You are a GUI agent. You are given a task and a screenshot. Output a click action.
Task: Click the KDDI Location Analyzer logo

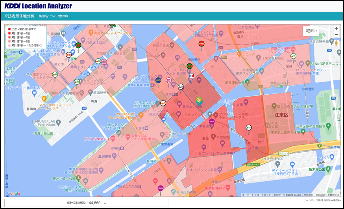point(38,6)
